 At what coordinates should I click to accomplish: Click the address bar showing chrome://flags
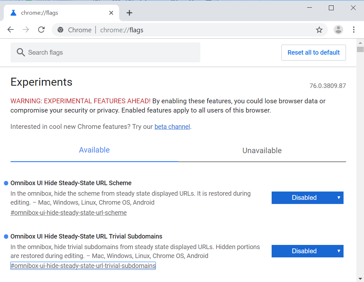point(190,30)
